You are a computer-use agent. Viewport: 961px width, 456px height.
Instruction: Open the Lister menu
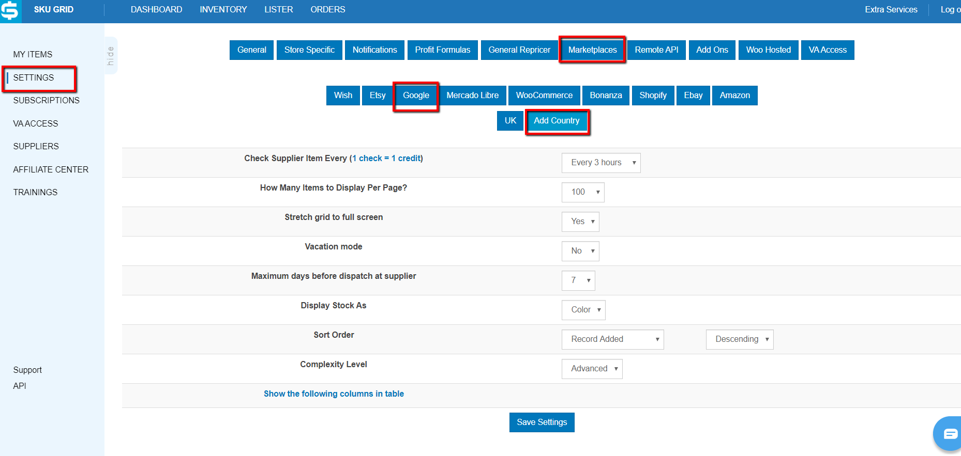(279, 10)
